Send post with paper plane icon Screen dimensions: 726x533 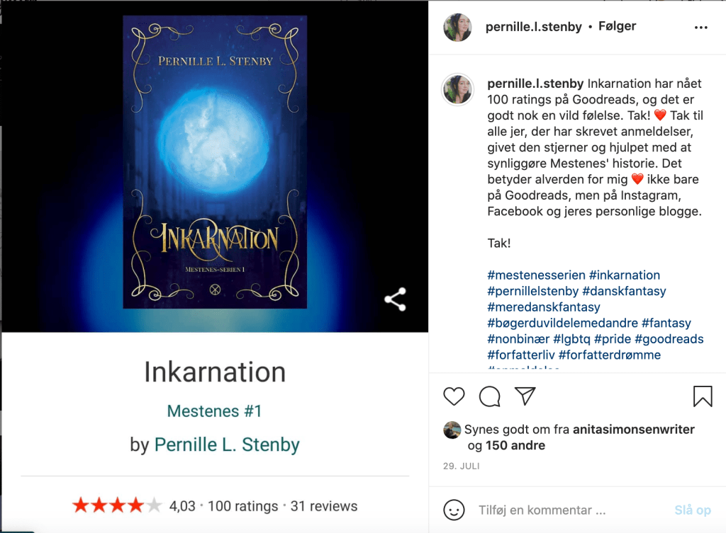point(525,396)
